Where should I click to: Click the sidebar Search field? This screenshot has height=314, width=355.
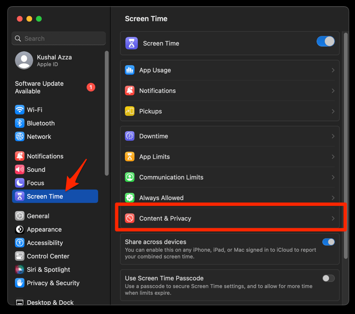(x=59, y=38)
